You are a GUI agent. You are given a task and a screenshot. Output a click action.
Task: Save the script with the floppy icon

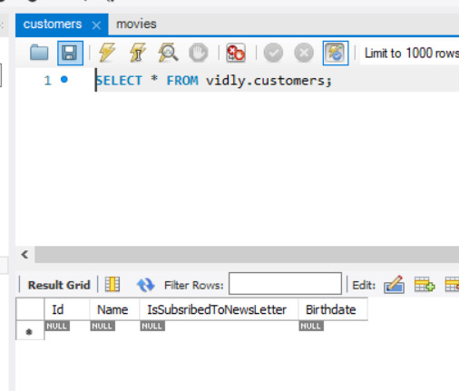pos(70,53)
